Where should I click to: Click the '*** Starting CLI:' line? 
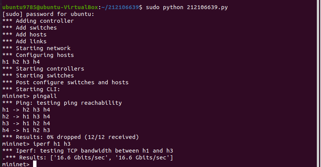31,89
